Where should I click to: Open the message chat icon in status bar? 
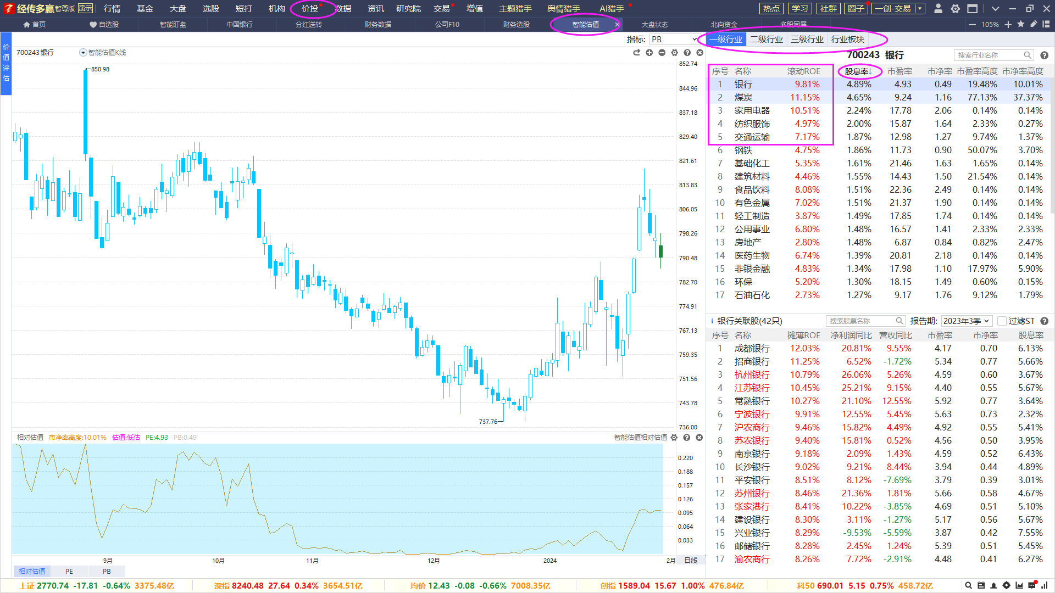1032,585
